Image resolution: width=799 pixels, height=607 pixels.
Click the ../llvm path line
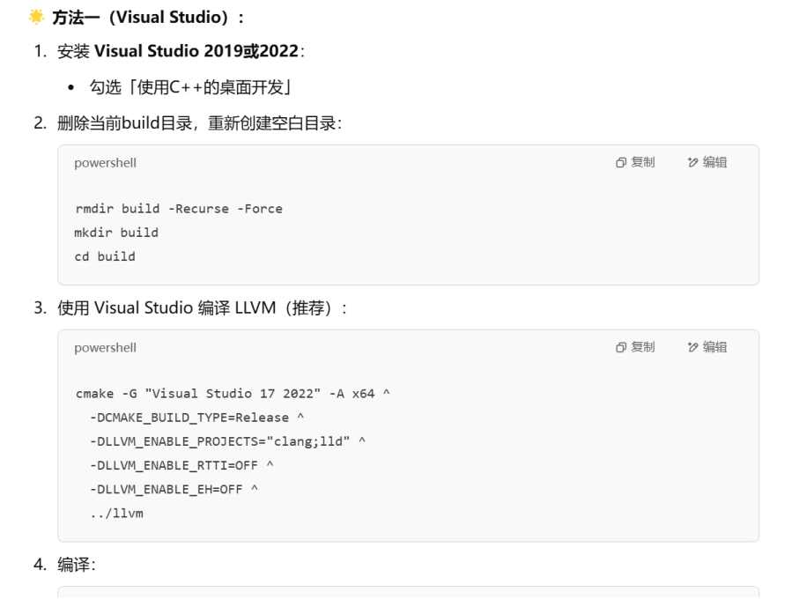116,513
